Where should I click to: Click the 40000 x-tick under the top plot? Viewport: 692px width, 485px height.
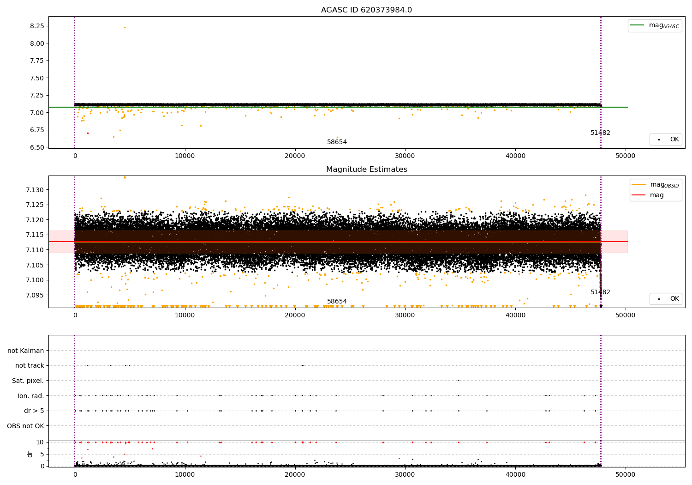(515, 156)
